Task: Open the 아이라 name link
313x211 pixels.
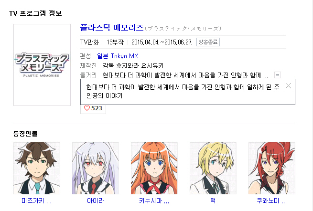Action: (96, 200)
